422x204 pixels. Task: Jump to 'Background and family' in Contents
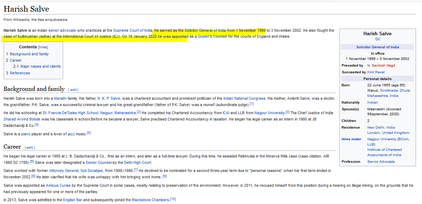tap(29, 54)
